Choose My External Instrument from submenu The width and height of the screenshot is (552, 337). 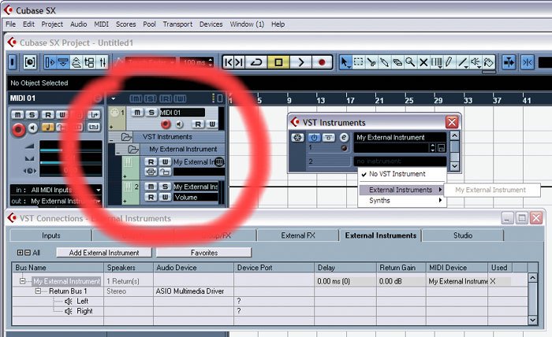click(491, 190)
